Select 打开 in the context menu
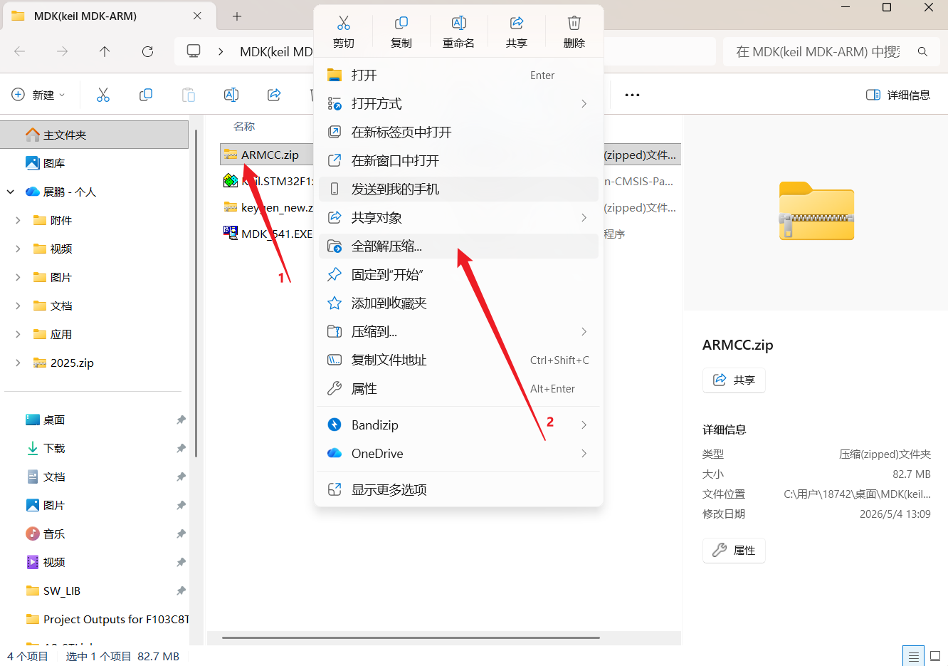Image resolution: width=948 pixels, height=666 pixels. (x=458, y=76)
